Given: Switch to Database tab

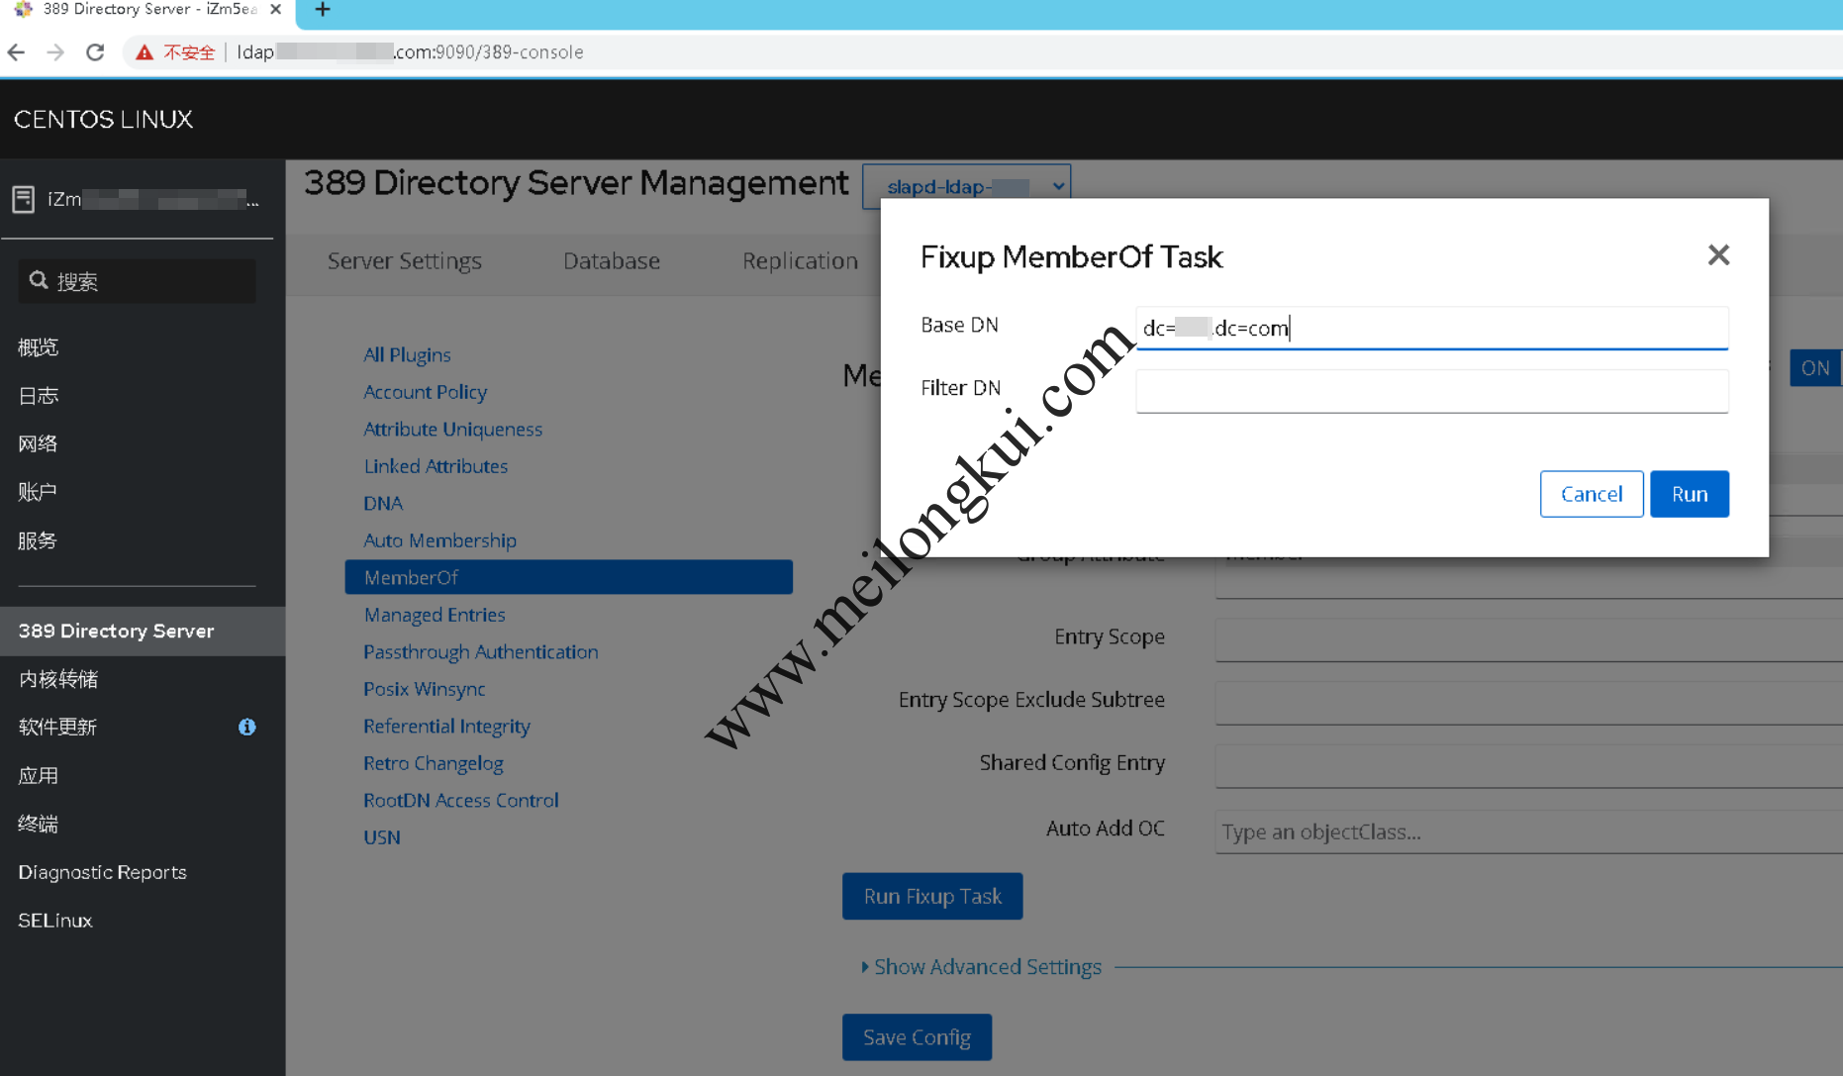Looking at the screenshot, I should (611, 261).
